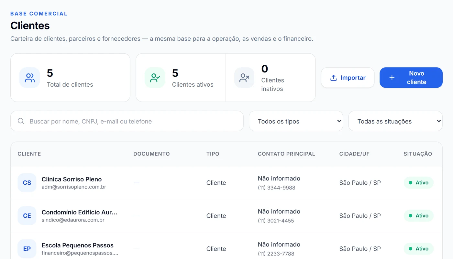
Task: Click the Clientes ativos label
Action: [x=193, y=84]
